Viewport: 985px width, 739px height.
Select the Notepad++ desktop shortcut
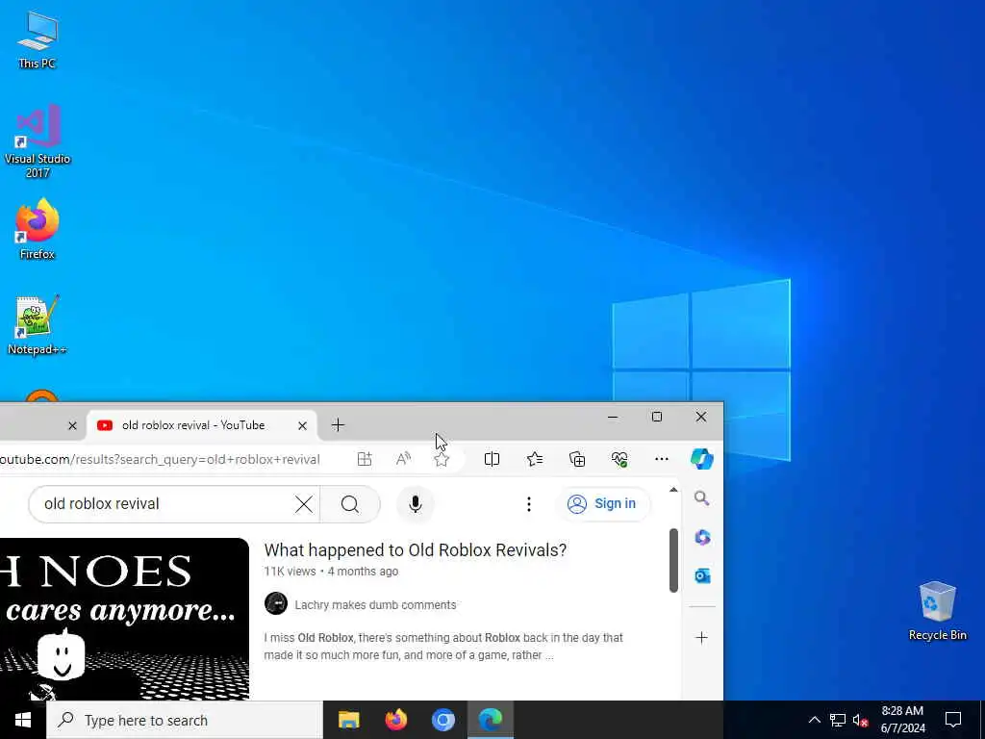tap(38, 325)
